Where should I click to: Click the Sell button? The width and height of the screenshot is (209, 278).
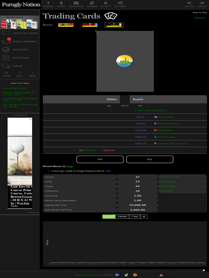100,159
